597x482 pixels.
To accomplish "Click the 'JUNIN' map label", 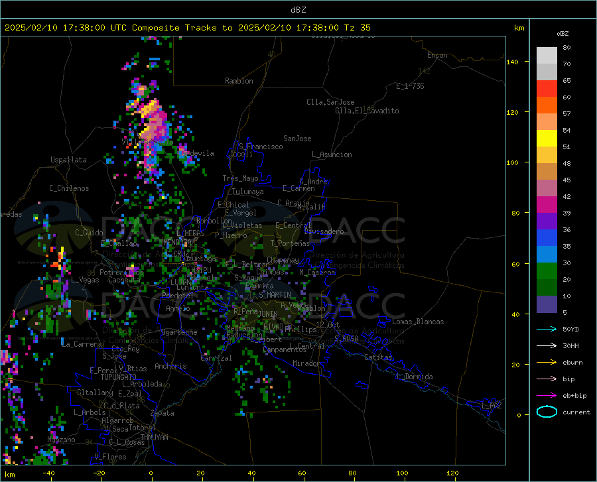I will pos(268,314).
